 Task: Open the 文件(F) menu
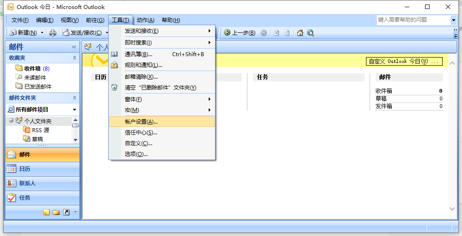[20, 20]
